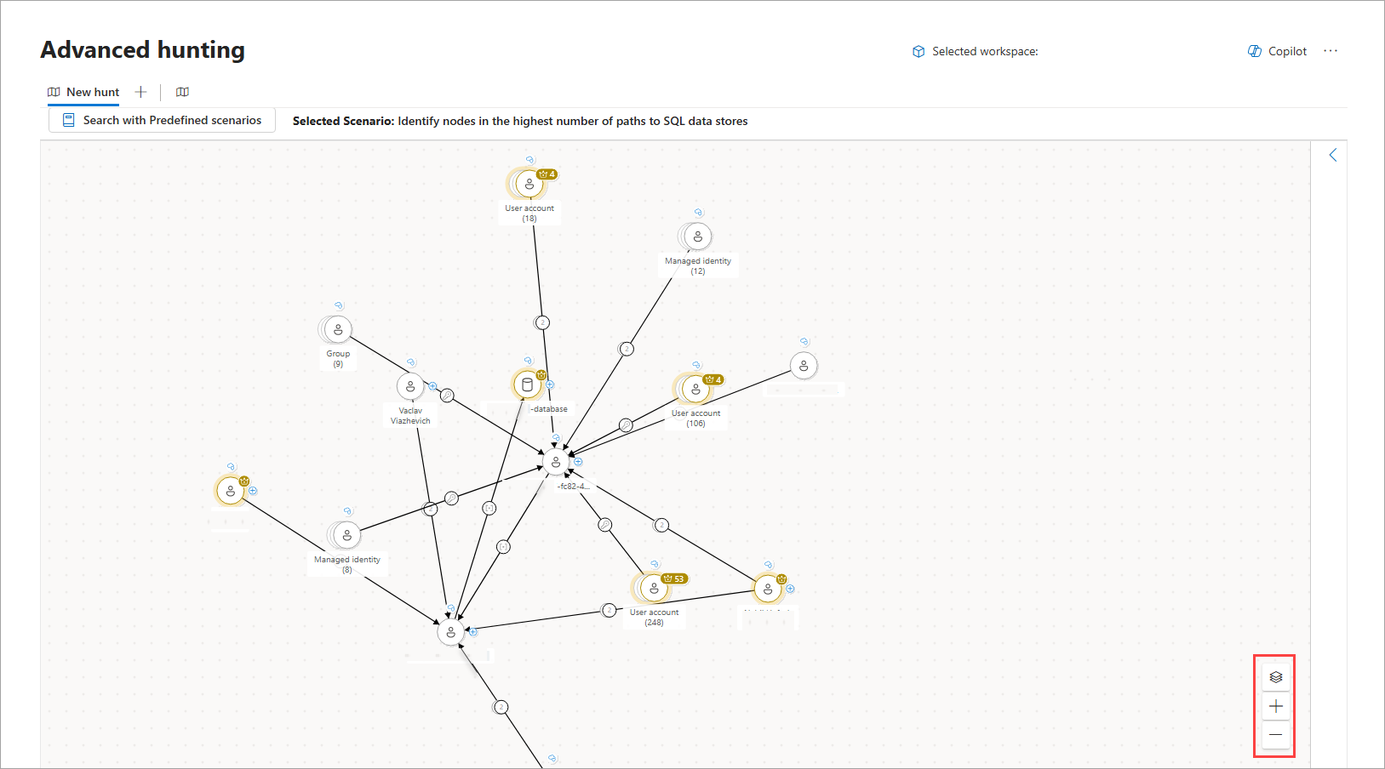The width and height of the screenshot is (1385, 769).
Task: Select the Managed identity (8) node
Action: point(346,536)
